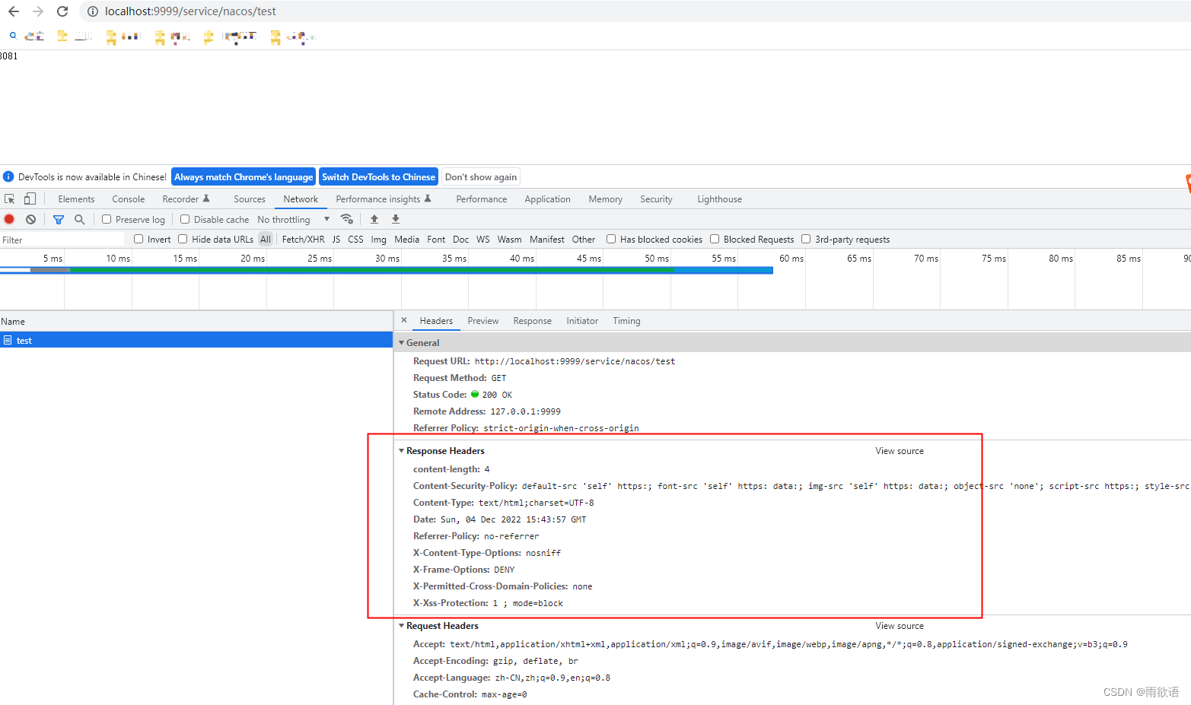The height and width of the screenshot is (705, 1191).
Task: Click the Request URL value in General
Action: pos(575,361)
